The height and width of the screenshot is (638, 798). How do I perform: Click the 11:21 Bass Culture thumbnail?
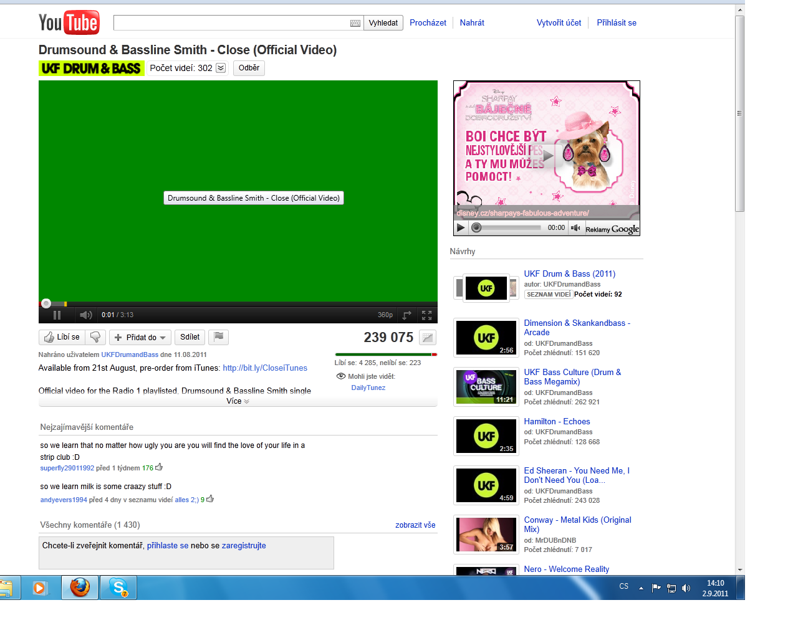[x=486, y=387]
